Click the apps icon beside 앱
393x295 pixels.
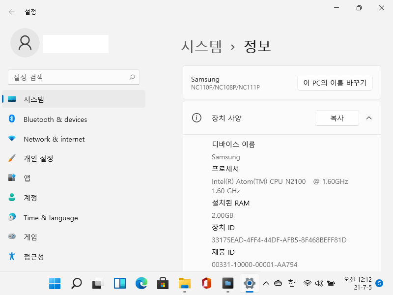(x=12, y=177)
